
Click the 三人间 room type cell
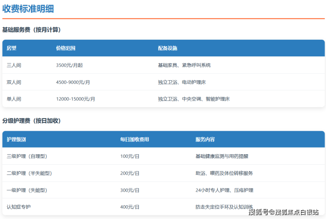pyautogui.click(x=14, y=65)
